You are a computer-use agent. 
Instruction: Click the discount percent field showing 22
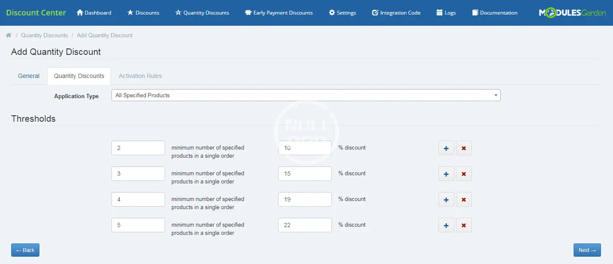tap(305, 225)
